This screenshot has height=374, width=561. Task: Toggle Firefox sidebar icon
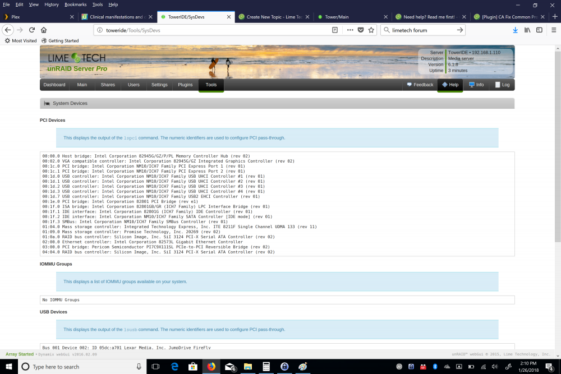[539, 30]
